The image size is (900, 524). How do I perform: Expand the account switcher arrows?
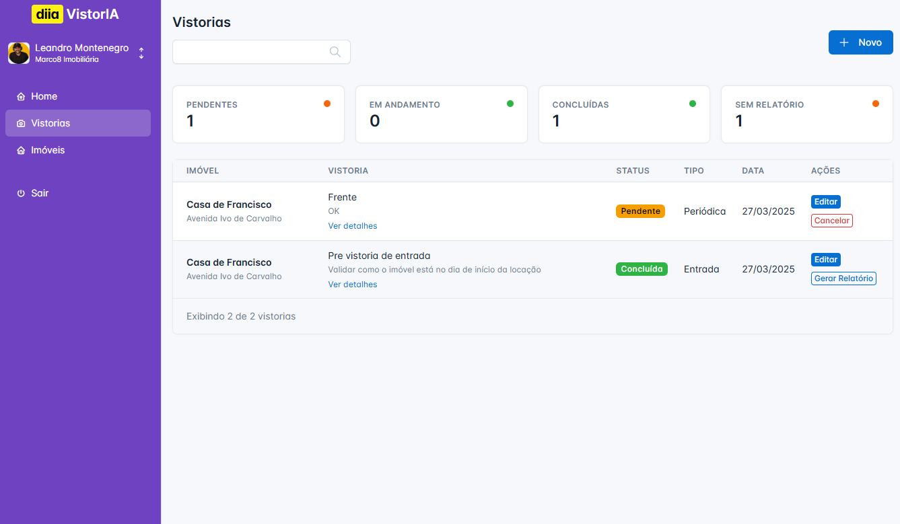tap(141, 53)
